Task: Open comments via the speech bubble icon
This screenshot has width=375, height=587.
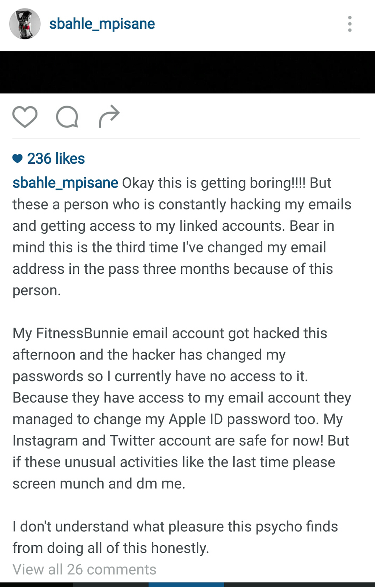Action: (x=67, y=117)
